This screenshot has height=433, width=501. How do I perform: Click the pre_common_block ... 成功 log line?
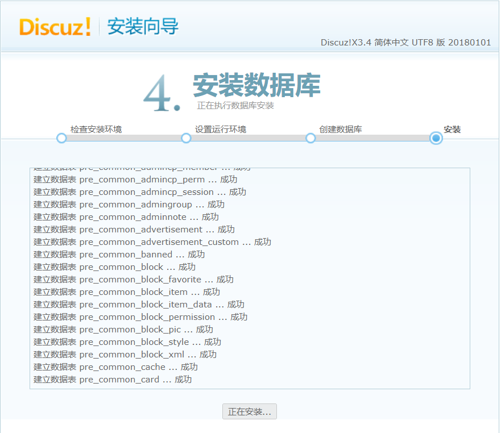[x=115, y=267]
